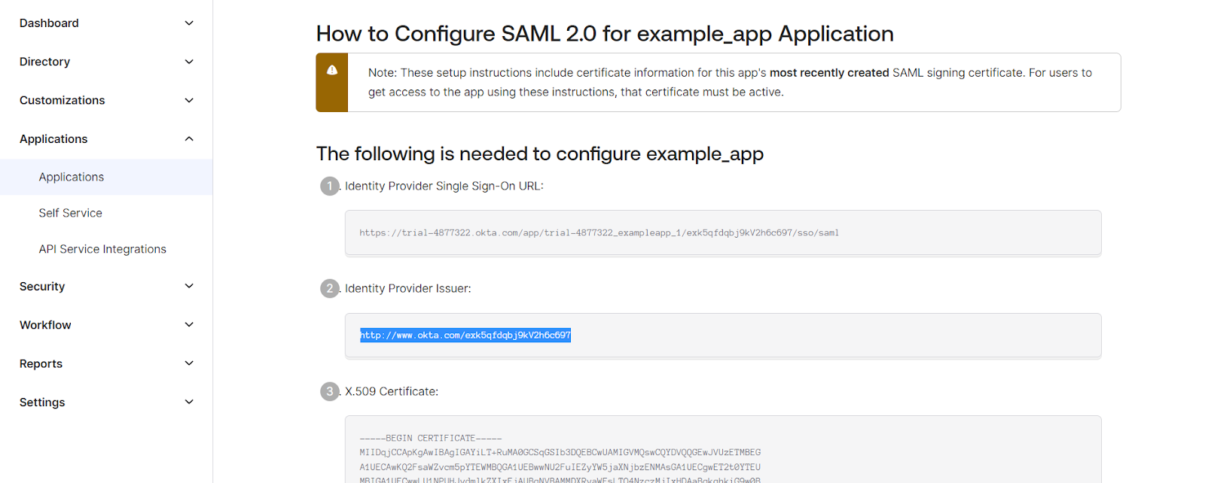1205x483 pixels.
Task: Open the Applications sub-item in sidebar
Action: click(72, 177)
